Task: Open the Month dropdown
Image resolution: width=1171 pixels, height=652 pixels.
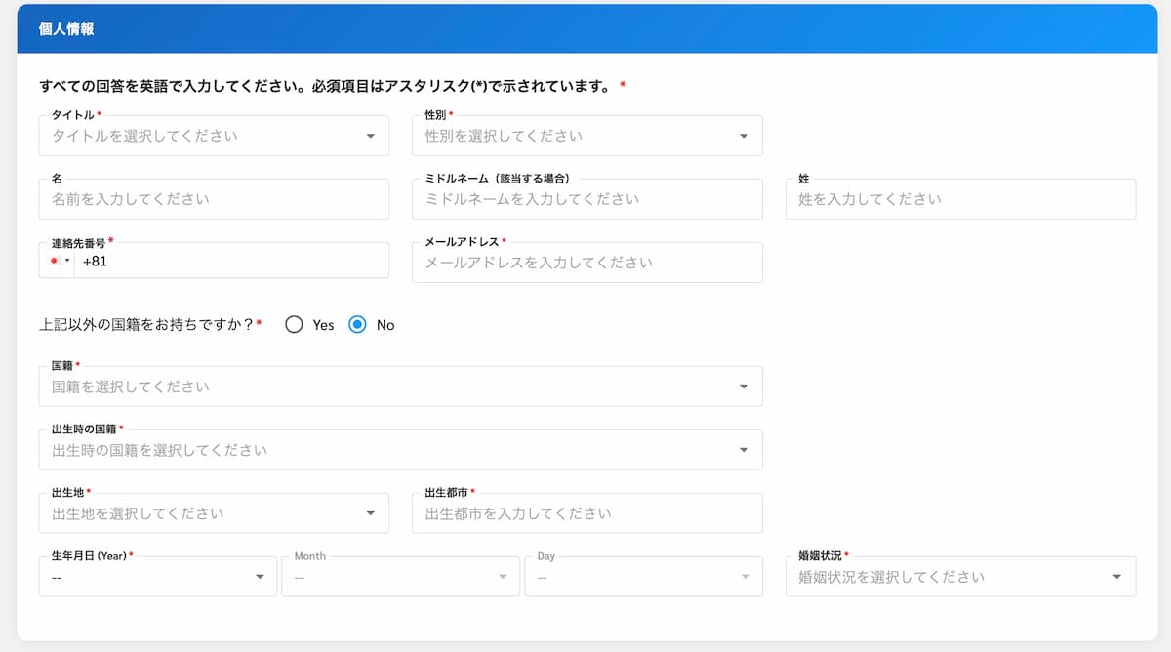Action: pos(401,577)
